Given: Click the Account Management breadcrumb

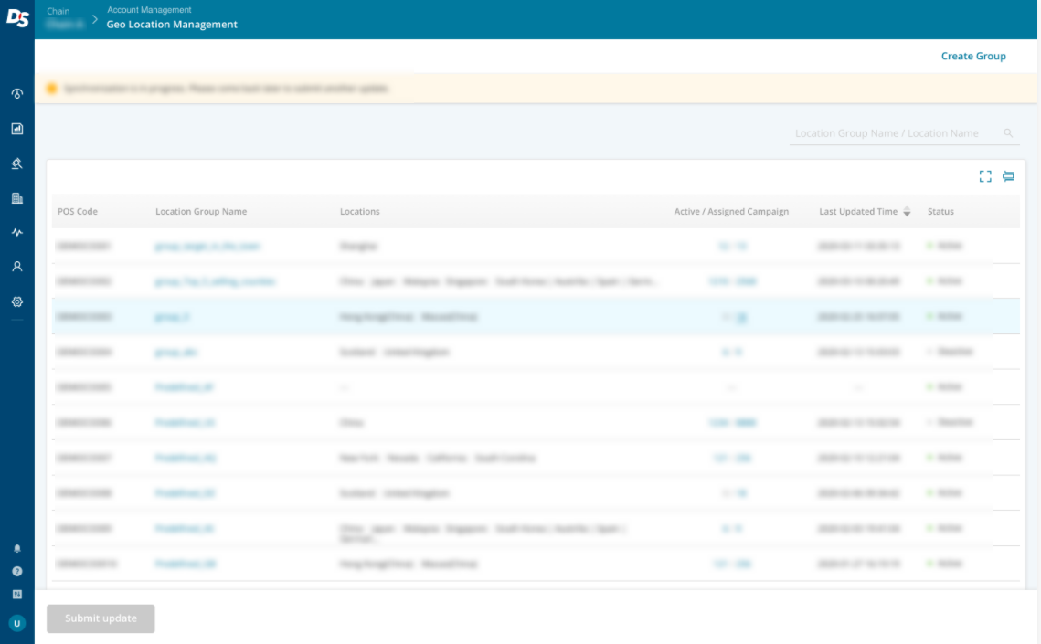Looking at the screenshot, I should (149, 10).
